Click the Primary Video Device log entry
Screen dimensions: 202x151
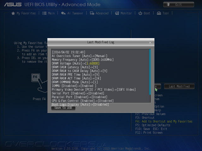click(x=94, y=89)
